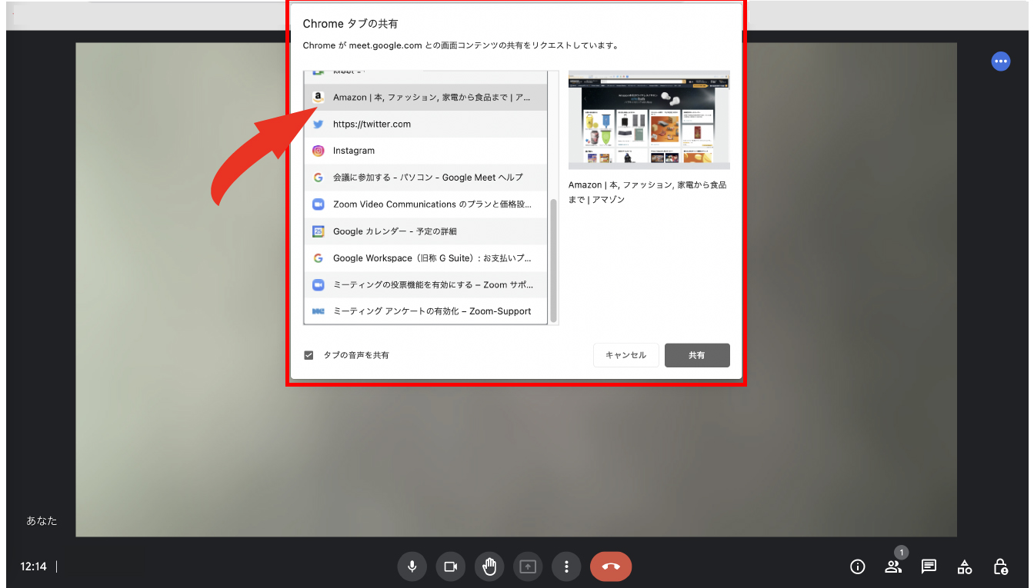Select the Google カレンダー tab entry
Viewport: 1034px width, 588px height.
click(425, 231)
